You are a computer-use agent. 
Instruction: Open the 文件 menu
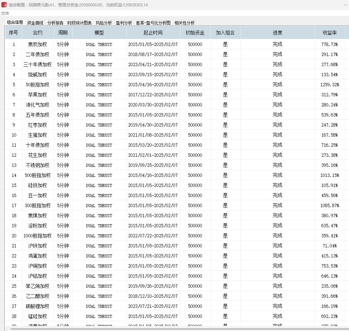(4, 13)
